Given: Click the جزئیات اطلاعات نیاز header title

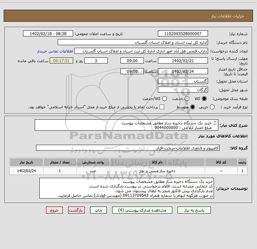Looking at the screenshot, I should [227, 16].
